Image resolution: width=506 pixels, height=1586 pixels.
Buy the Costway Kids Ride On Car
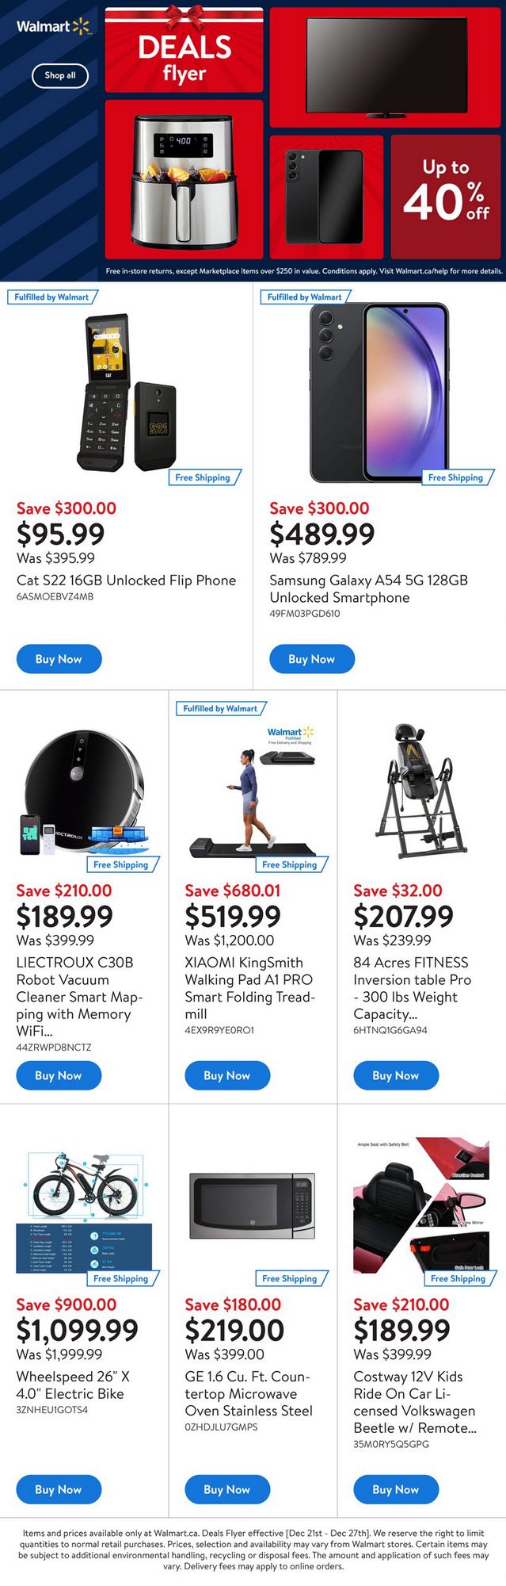[396, 1489]
